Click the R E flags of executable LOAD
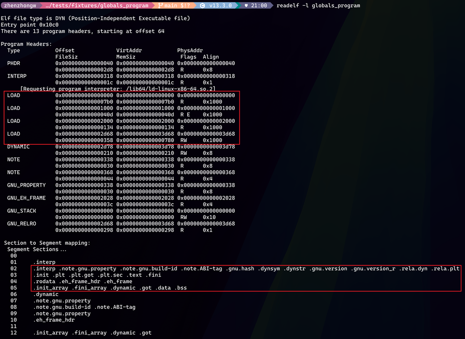The image size is (465, 339). [185, 115]
